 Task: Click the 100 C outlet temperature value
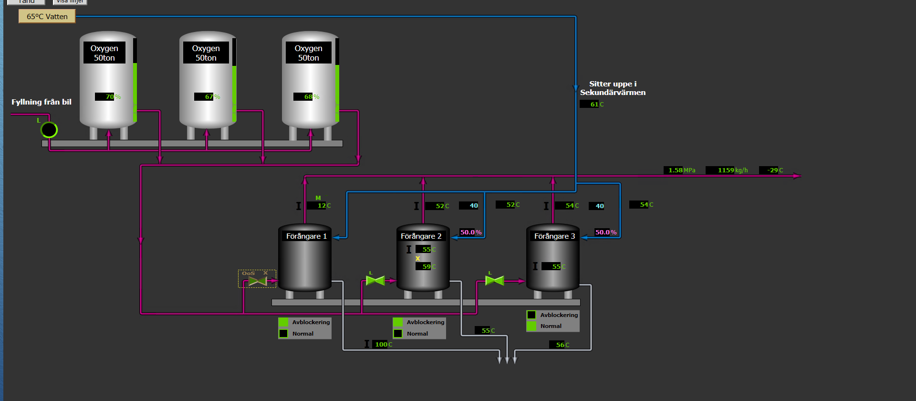tap(383, 344)
